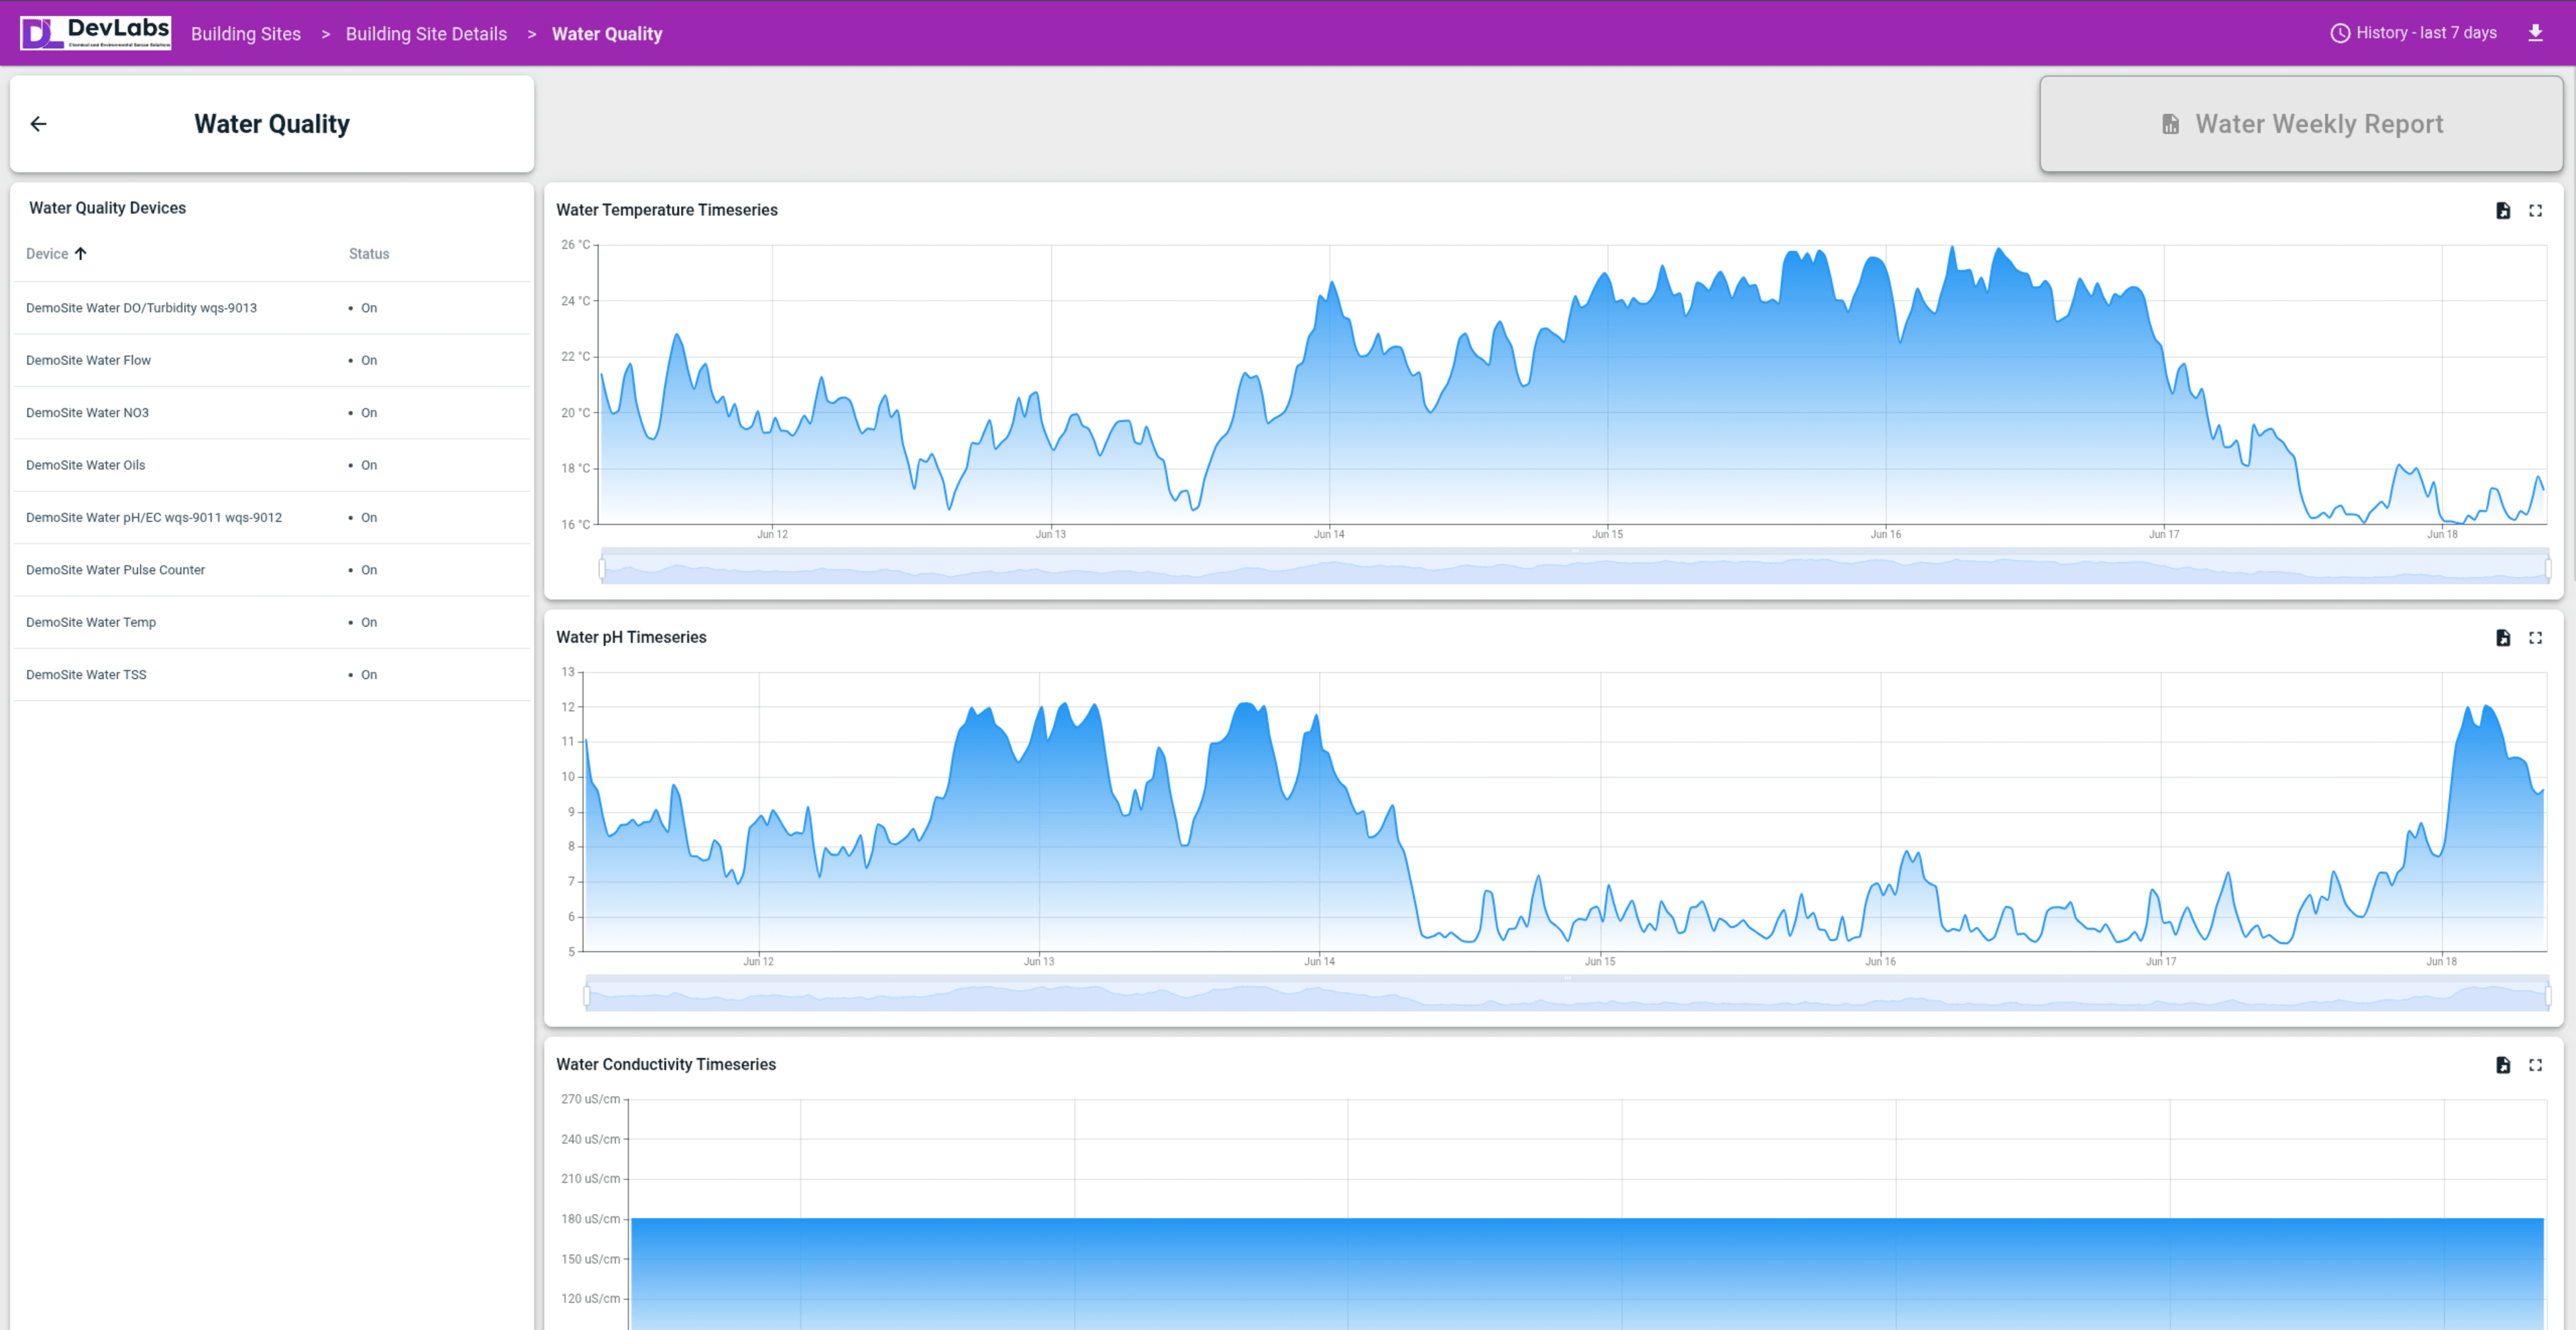Go back using the arrow icon
Image resolution: width=2576 pixels, height=1330 pixels.
[x=38, y=124]
